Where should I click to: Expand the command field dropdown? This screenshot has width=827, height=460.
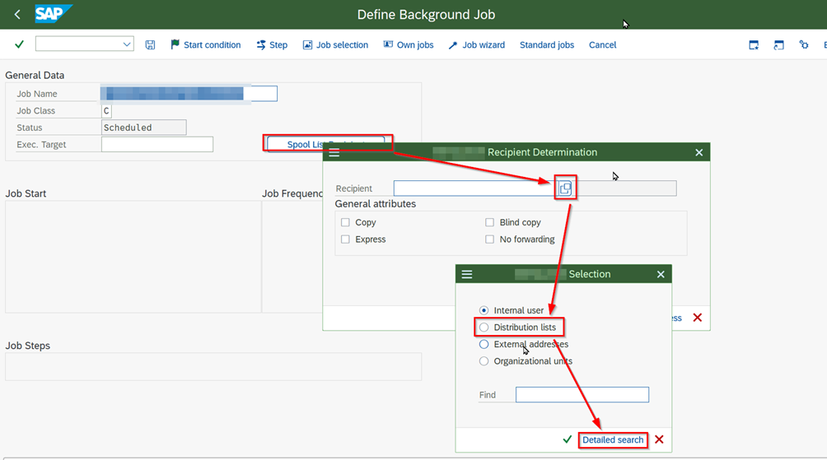click(x=127, y=44)
